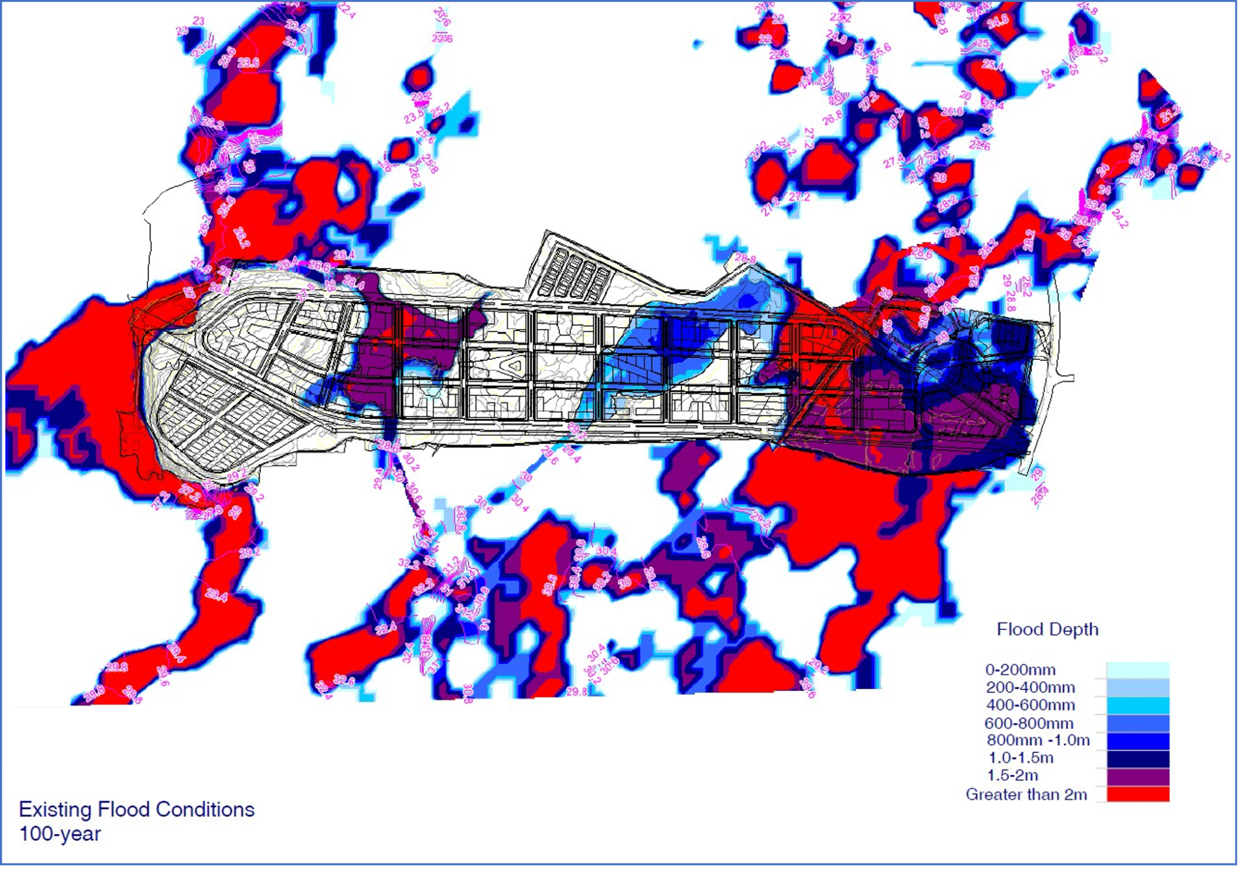Click the 0-200mm legend label text
This screenshot has height=869, width=1239.
(x=1020, y=670)
